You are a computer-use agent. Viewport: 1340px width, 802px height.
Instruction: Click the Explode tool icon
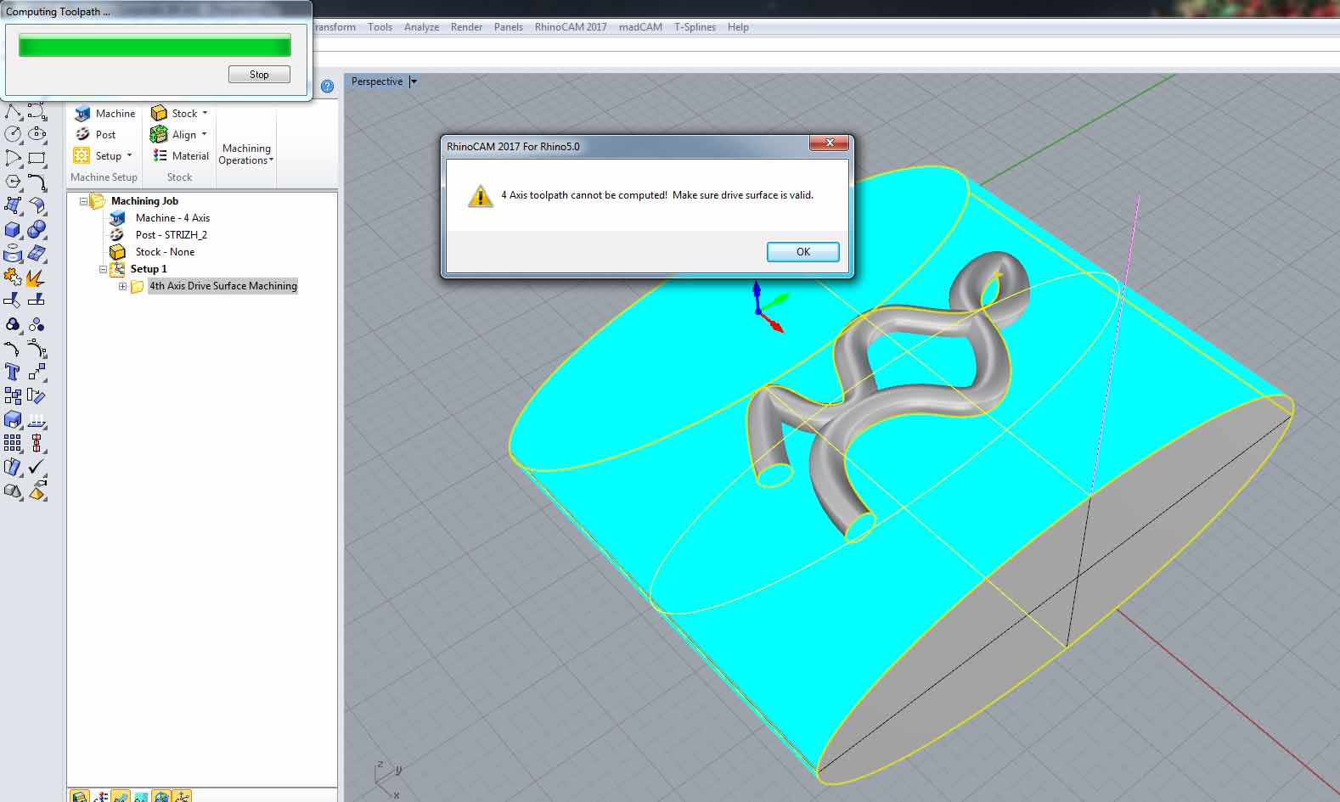(35, 278)
